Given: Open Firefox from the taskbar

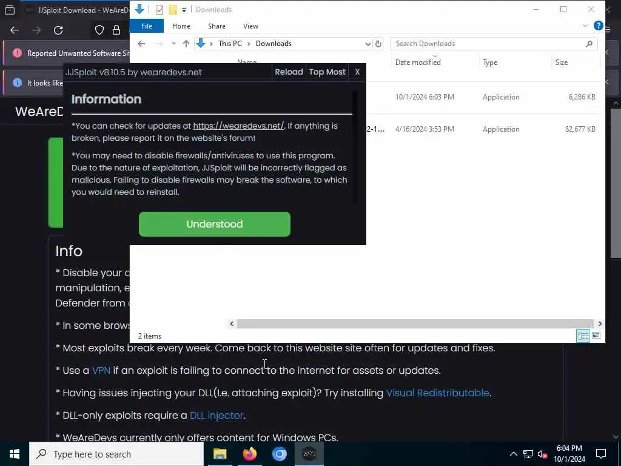Looking at the screenshot, I should coord(249,454).
